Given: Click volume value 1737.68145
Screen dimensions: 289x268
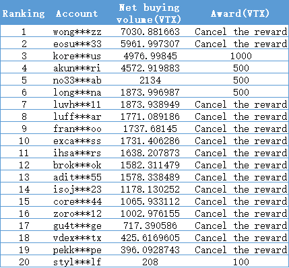Looking at the screenshot, I should [150, 129].
